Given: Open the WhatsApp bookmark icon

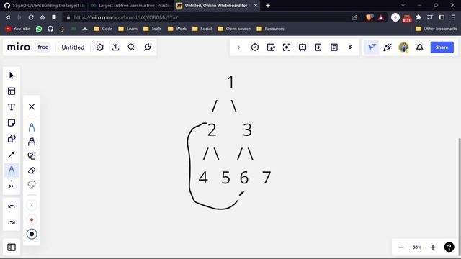Looking at the screenshot, I should click(x=39, y=29).
